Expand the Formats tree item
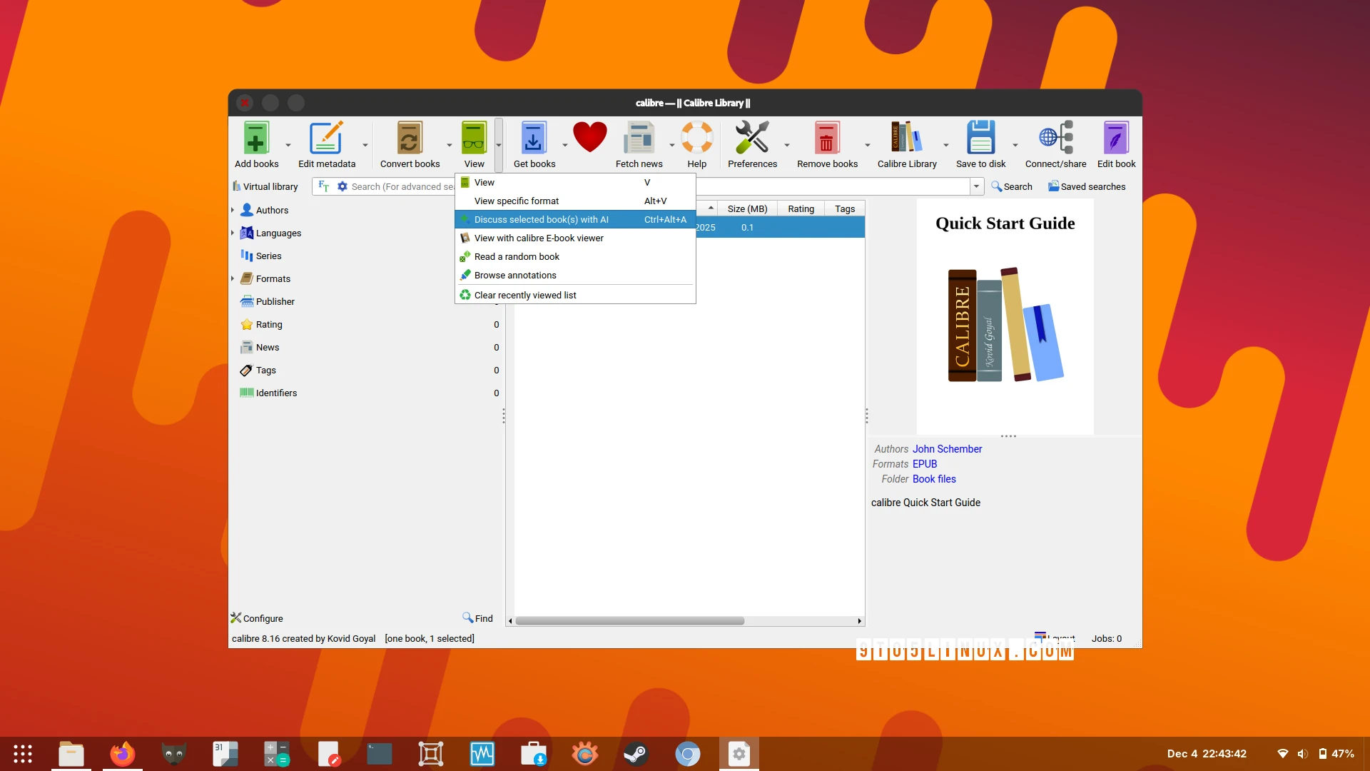Image resolution: width=1370 pixels, height=771 pixels. [x=233, y=278]
